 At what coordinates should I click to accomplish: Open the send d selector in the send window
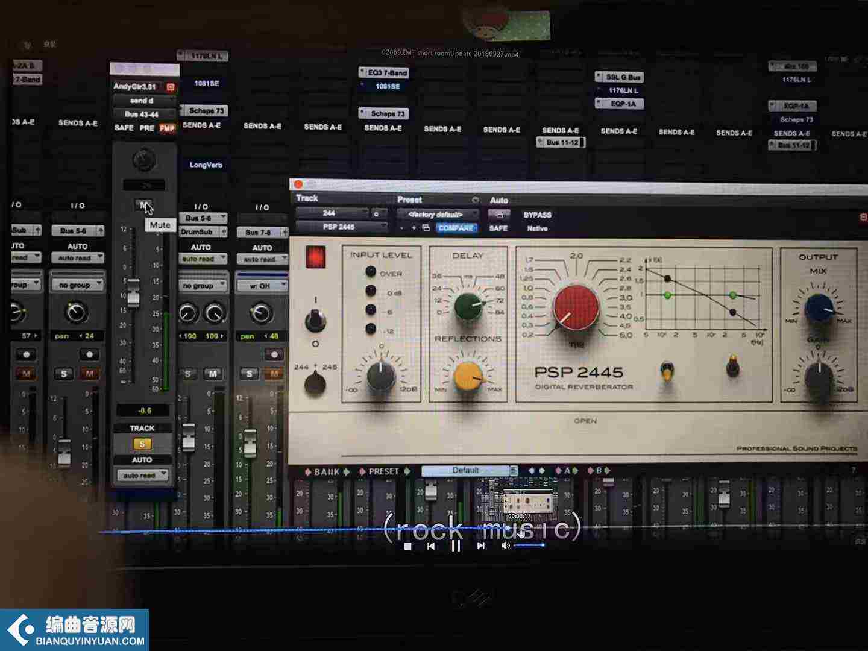click(143, 101)
